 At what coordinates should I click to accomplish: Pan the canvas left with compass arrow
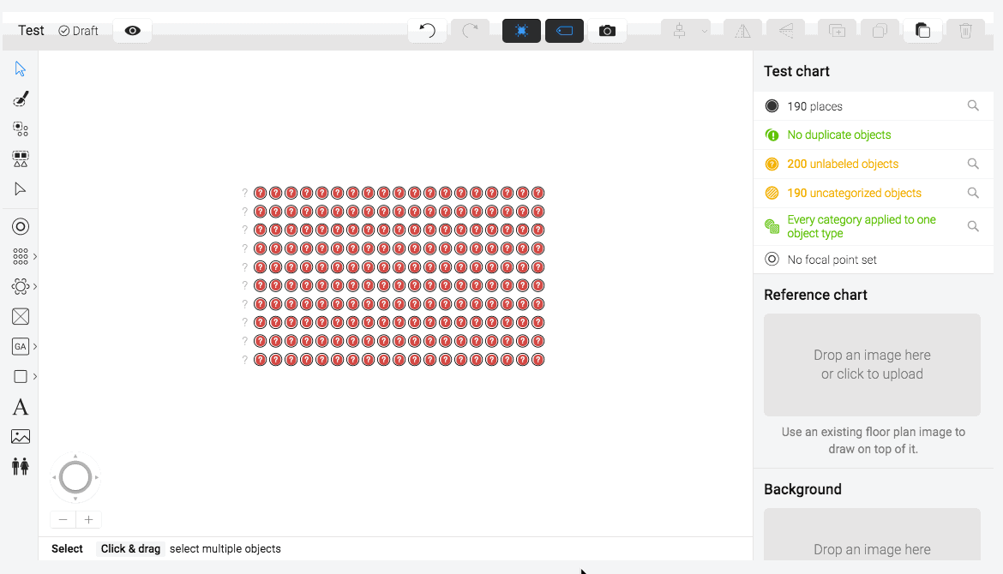pyautogui.click(x=54, y=477)
